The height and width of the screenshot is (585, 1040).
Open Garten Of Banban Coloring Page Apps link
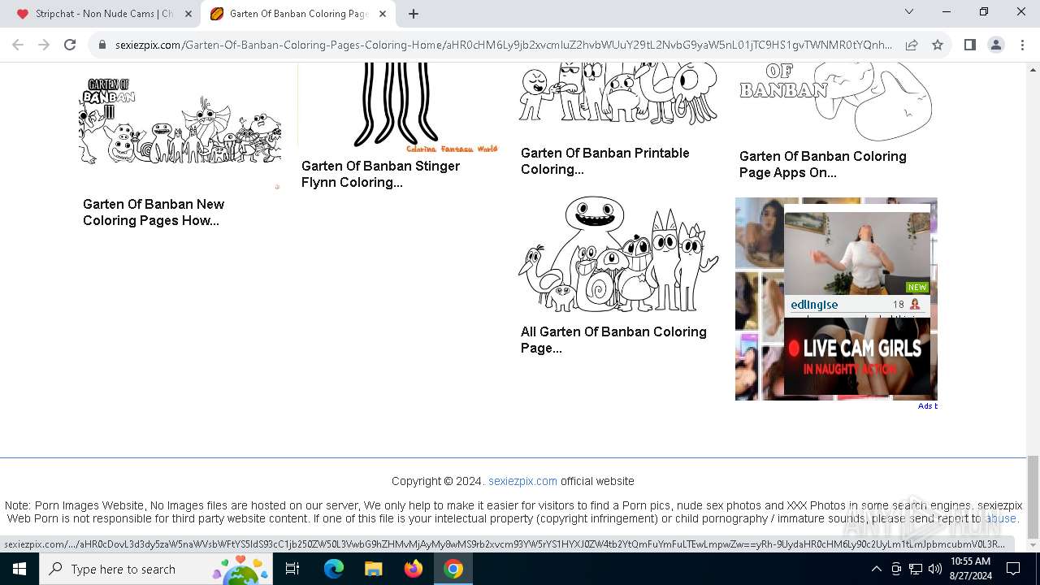pos(822,164)
